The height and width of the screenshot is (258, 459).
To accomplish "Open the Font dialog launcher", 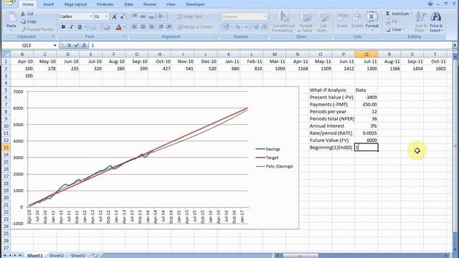I will pos(125,37).
